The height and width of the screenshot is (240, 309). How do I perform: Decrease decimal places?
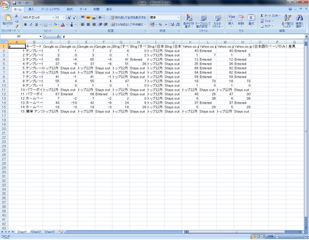[x=178, y=24]
